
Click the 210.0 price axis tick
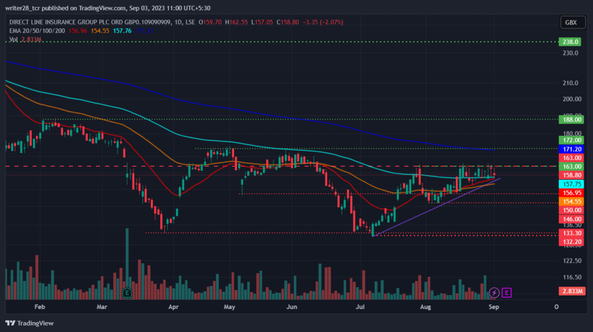[570, 83]
